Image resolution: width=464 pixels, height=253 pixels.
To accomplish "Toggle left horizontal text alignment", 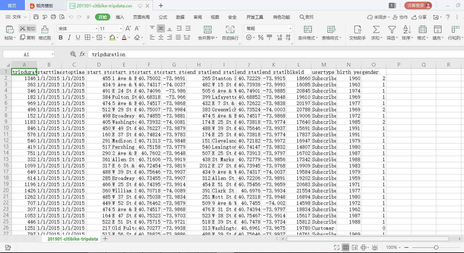I will (x=152, y=37).
